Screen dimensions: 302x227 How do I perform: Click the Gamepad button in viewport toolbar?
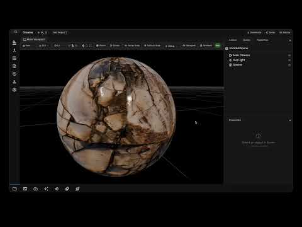point(189,45)
